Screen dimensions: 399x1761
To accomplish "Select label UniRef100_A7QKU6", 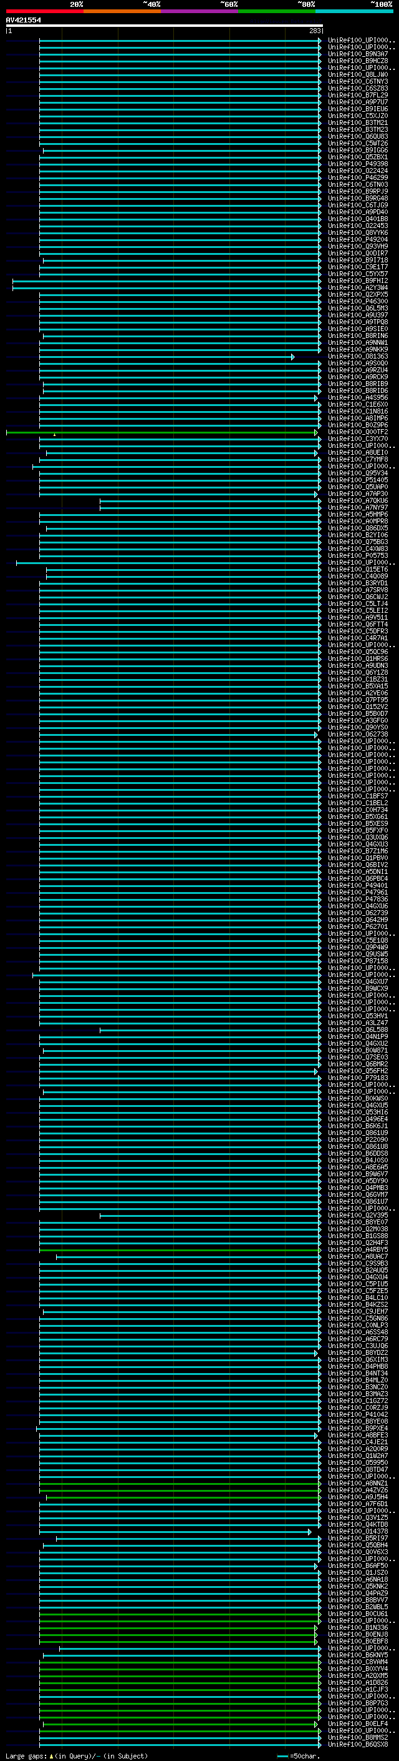I will [x=358, y=500].
